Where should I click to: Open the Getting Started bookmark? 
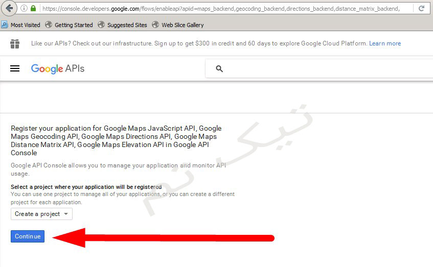click(x=69, y=25)
